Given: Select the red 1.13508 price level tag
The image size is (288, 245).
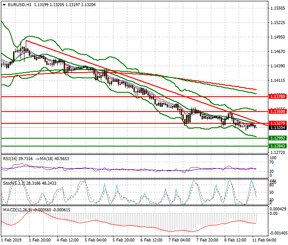Looking at the screenshot, I should click(278, 112).
